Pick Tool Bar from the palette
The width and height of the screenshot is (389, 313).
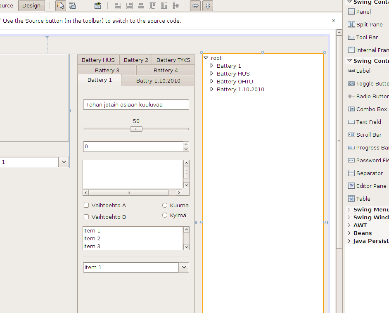click(363, 37)
